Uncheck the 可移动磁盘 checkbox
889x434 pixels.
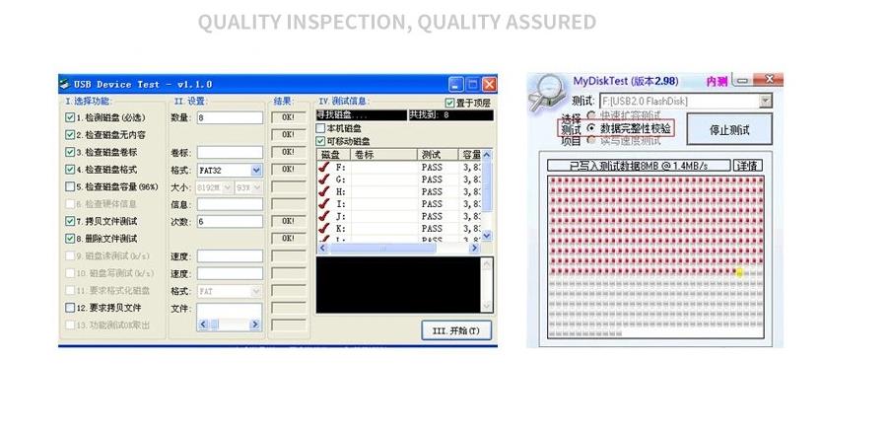pyautogui.click(x=321, y=141)
